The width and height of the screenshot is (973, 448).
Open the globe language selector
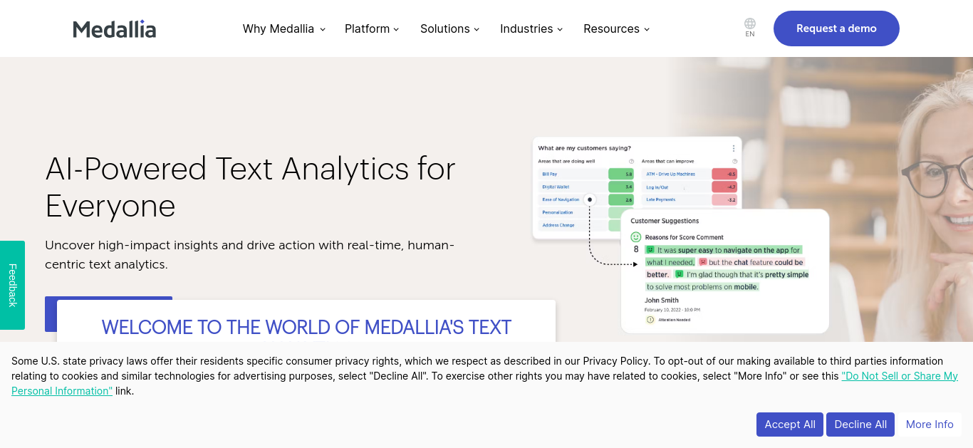pos(750,28)
